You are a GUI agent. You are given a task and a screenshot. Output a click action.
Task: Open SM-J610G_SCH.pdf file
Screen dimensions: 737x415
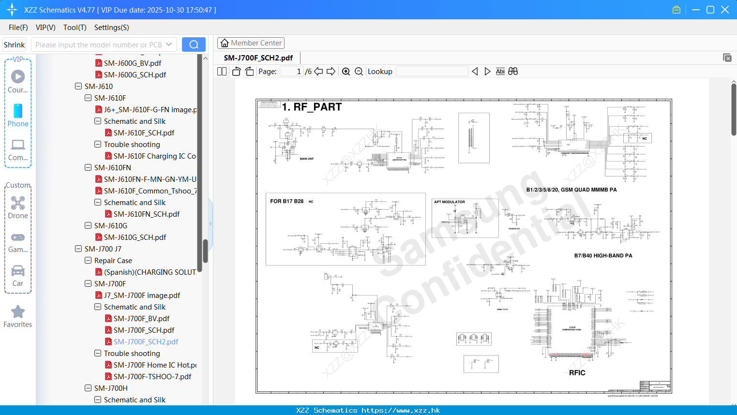tap(135, 237)
